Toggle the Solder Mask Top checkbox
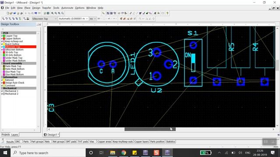 [2, 58]
